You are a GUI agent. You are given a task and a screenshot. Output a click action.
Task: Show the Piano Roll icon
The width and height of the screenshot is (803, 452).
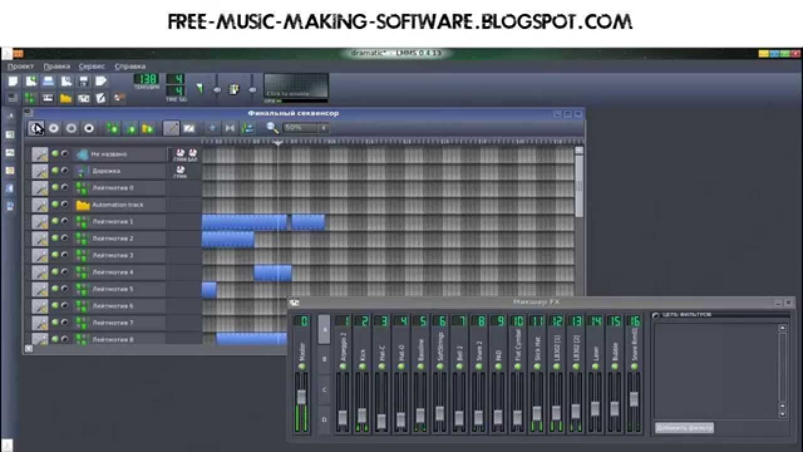point(48,98)
